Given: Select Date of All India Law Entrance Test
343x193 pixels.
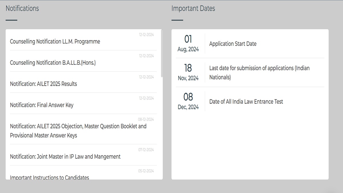Looking at the screenshot, I should pyautogui.click(x=246, y=102).
